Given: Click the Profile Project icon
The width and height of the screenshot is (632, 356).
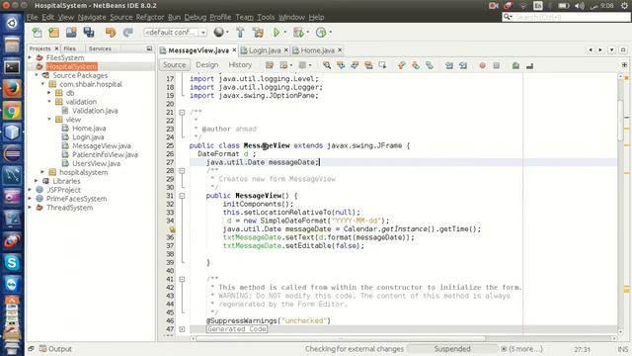Looking at the screenshot, I should pos(321,32).
